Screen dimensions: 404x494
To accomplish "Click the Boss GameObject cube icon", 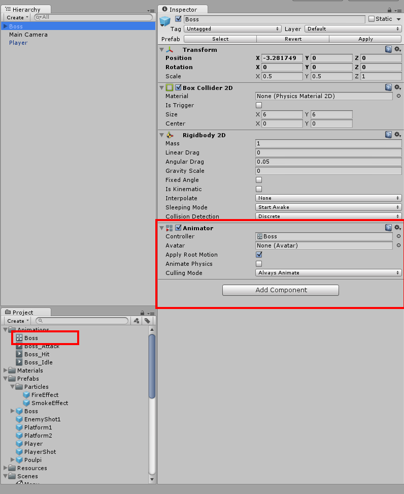I will 165,21.
